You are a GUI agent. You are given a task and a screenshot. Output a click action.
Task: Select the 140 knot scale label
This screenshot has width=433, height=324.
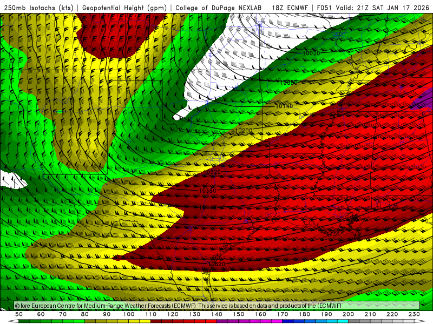coord(216,314)
